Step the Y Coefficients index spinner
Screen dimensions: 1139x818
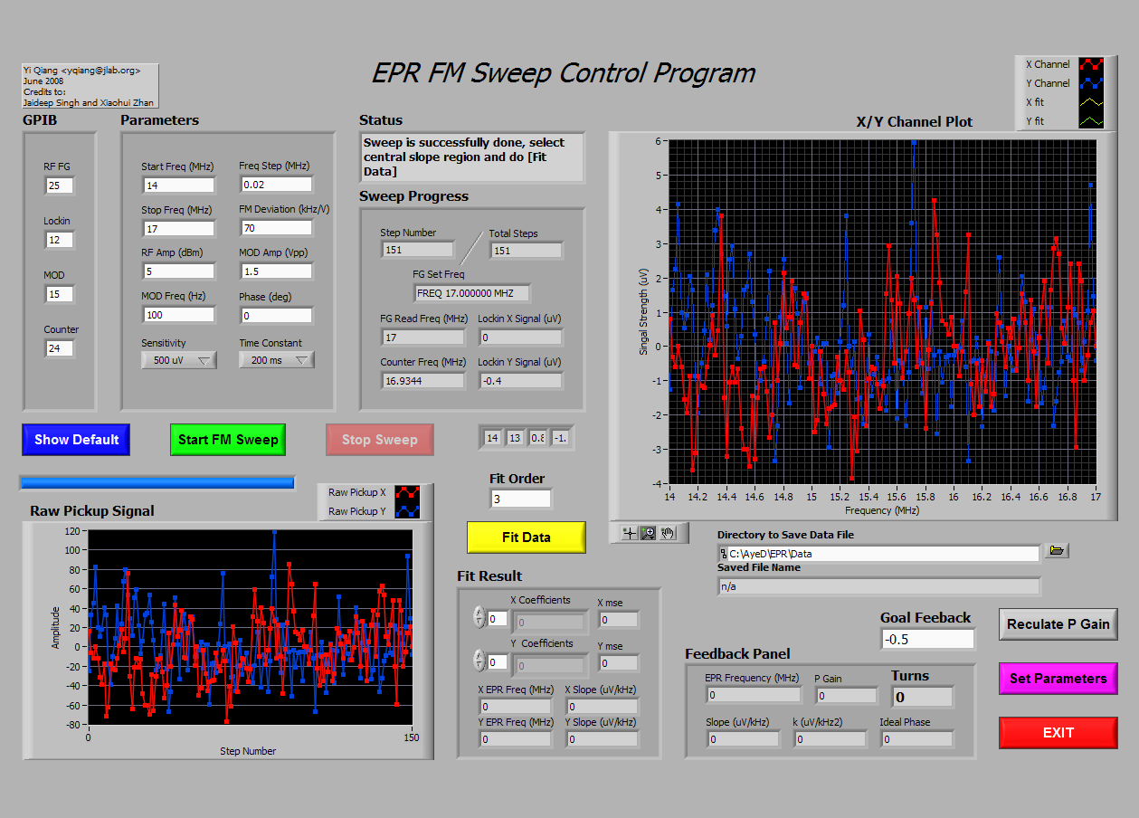pos(479,661)
